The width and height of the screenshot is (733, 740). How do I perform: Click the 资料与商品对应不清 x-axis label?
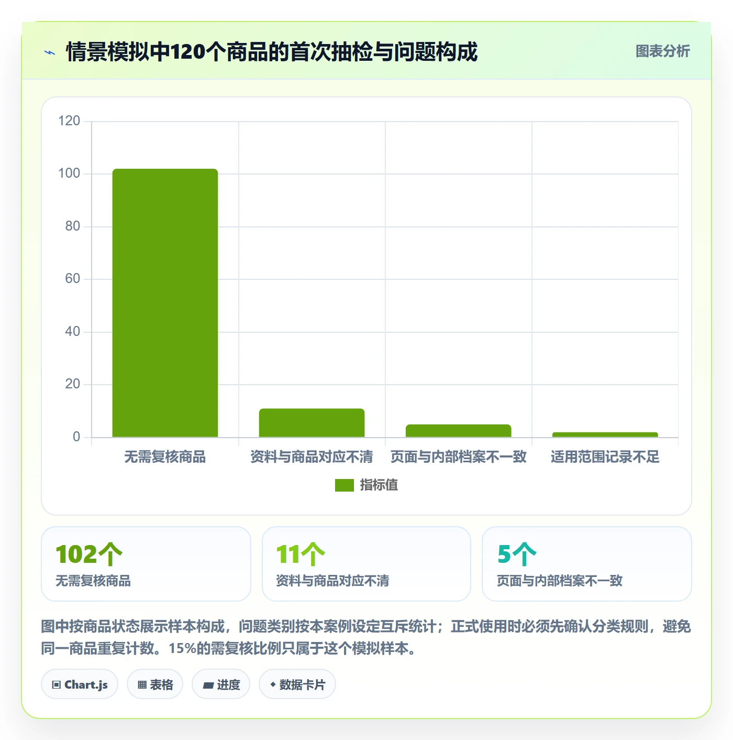(x=312, y=457)
